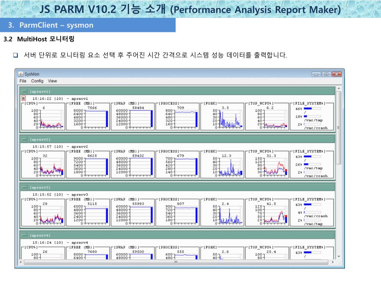Click the SysMon Java window icon

coord(21,74)
